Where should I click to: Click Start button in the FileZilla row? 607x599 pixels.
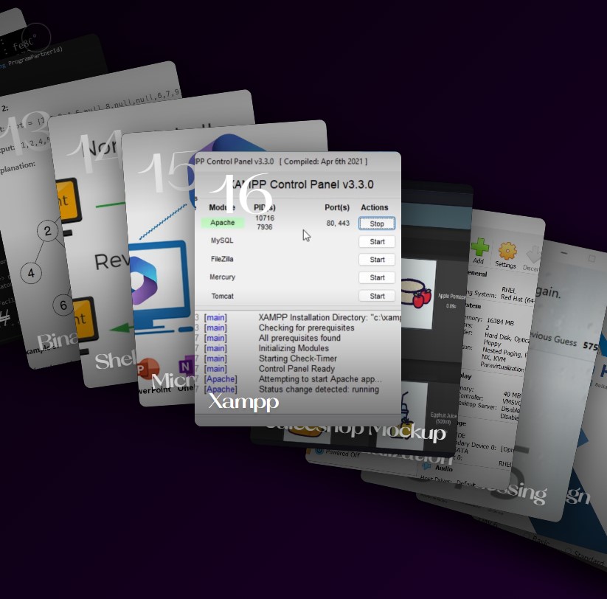(x=377, y=260)
